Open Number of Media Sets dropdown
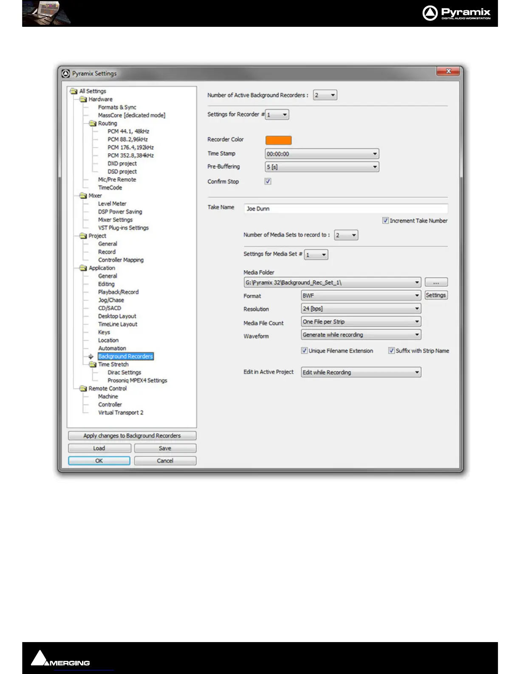Screen dimensions: 520x674 coord(346,235)
